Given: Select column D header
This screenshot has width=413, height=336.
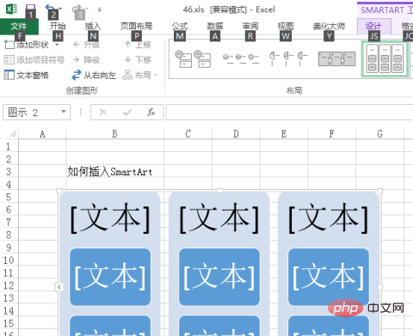Looking at the screenshot, I should 236,134.
